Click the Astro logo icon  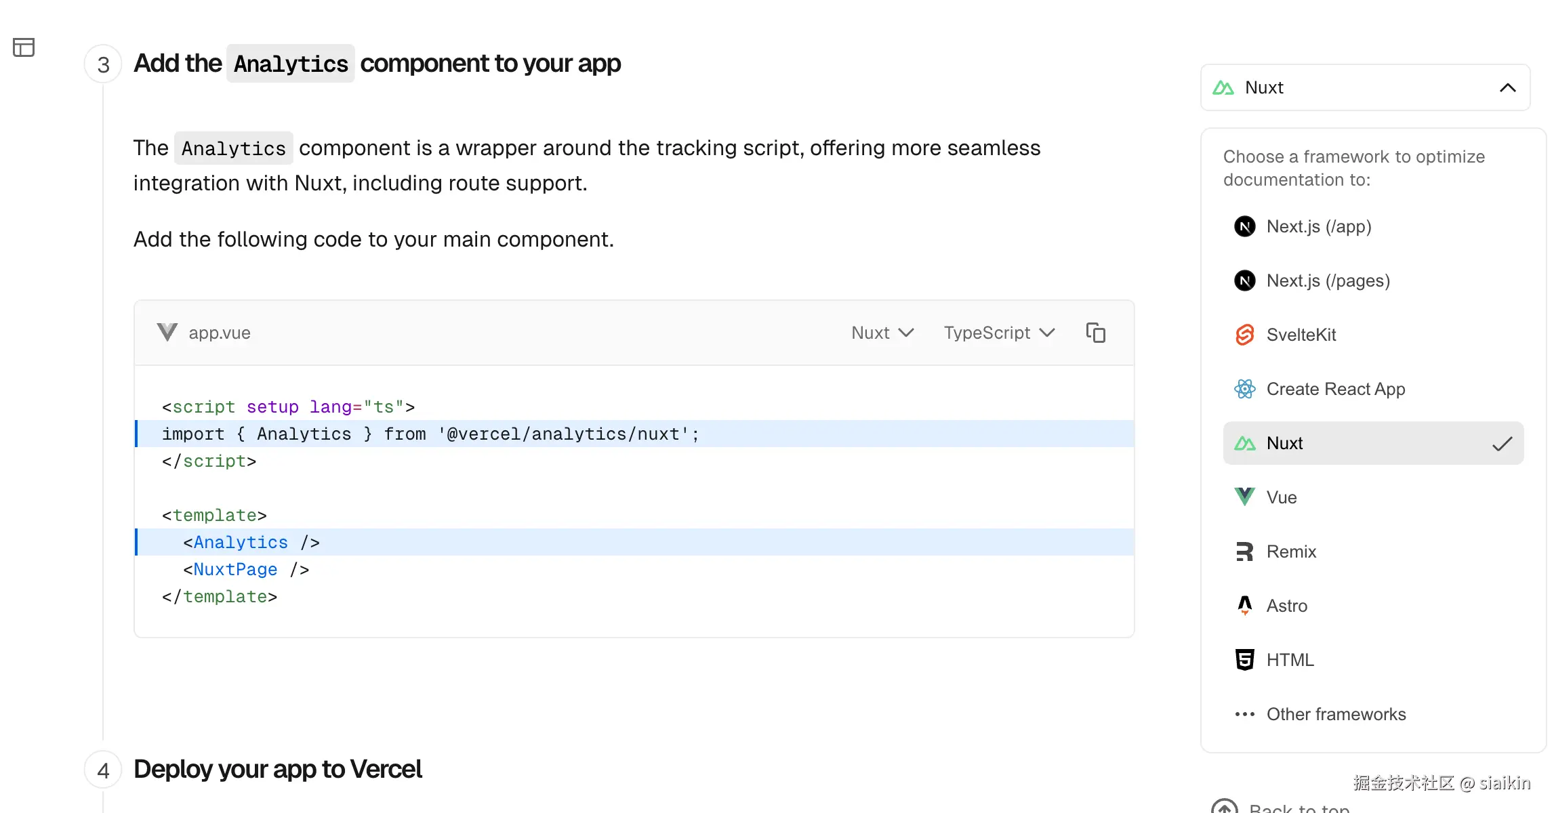(1244, 606)
